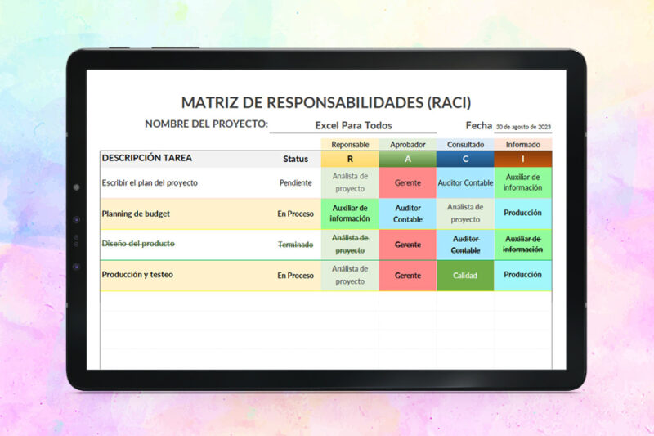Click En Proceso status of Producción y testeo
Viewport: 654px width, 436px height.
click(x=295, y=276)
